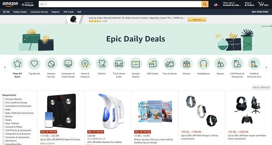Advance category carousel with right arrow
272x145 pixels.
pos(266,67)
